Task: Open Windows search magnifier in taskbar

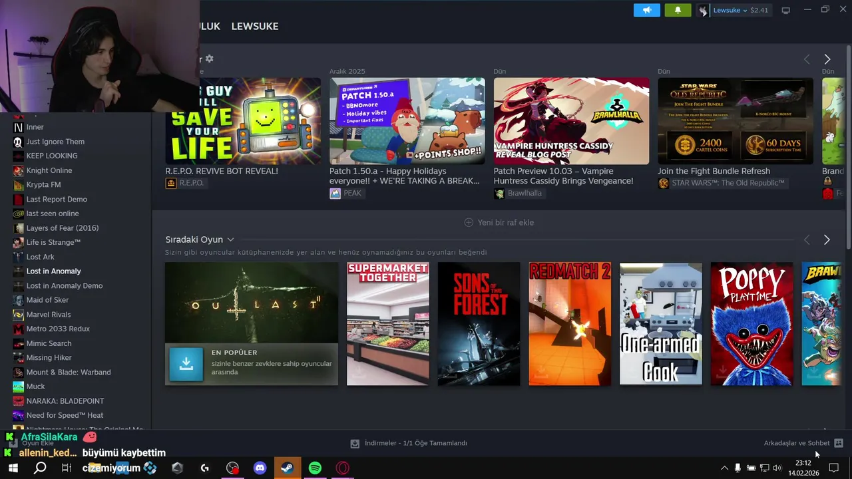Action: [40, 468]
